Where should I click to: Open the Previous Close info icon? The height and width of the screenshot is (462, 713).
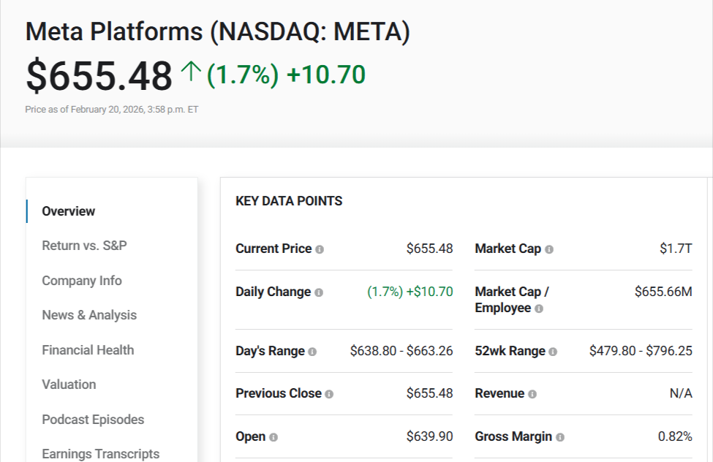331,393
